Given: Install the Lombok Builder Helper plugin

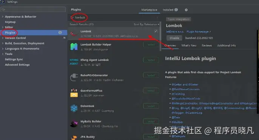Looking at the screenshot, I should coord(151,45).
